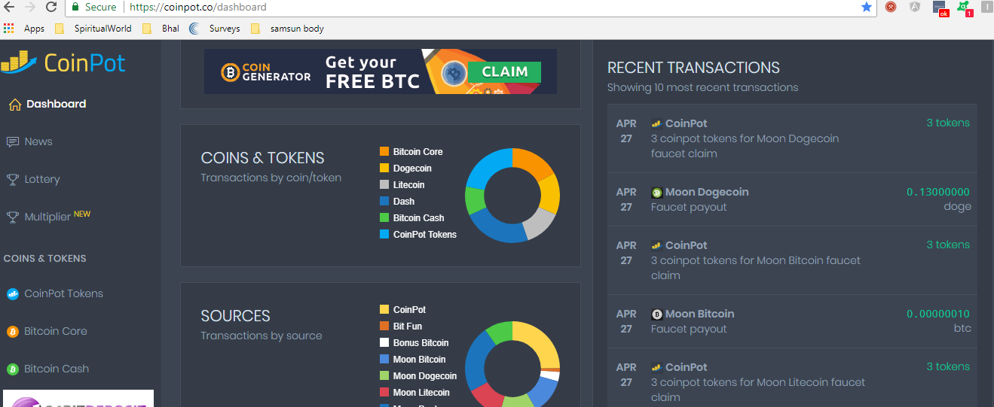Open the samsun body bookmark folder

point(288,29)
